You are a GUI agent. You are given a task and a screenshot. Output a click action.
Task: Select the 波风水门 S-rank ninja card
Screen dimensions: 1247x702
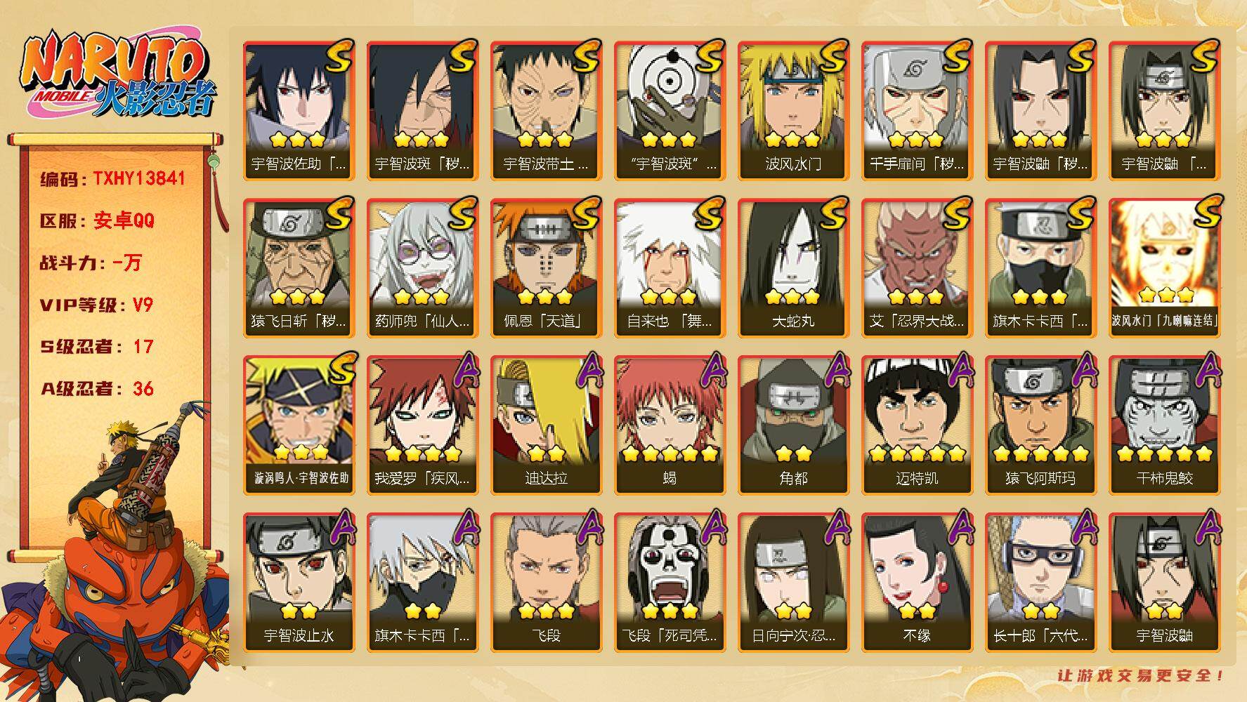click(x=793, y=110)
